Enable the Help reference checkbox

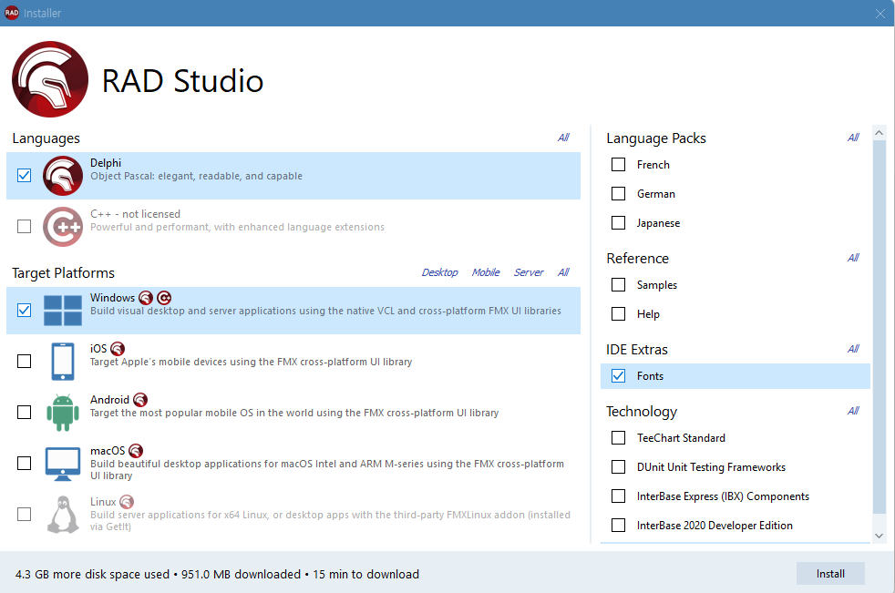click(618, 313)
